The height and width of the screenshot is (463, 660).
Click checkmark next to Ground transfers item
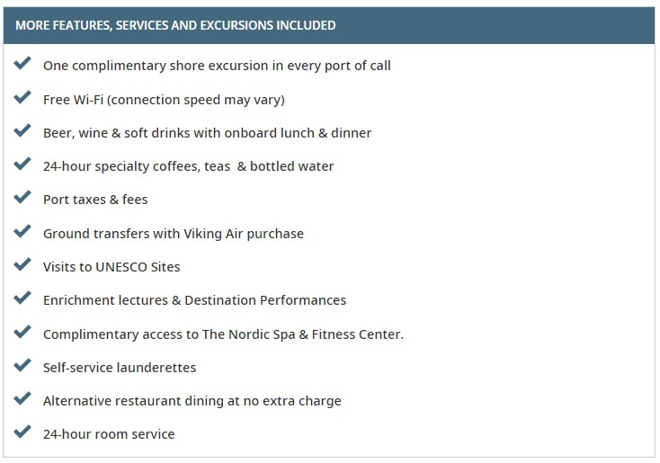click(22, 231)
